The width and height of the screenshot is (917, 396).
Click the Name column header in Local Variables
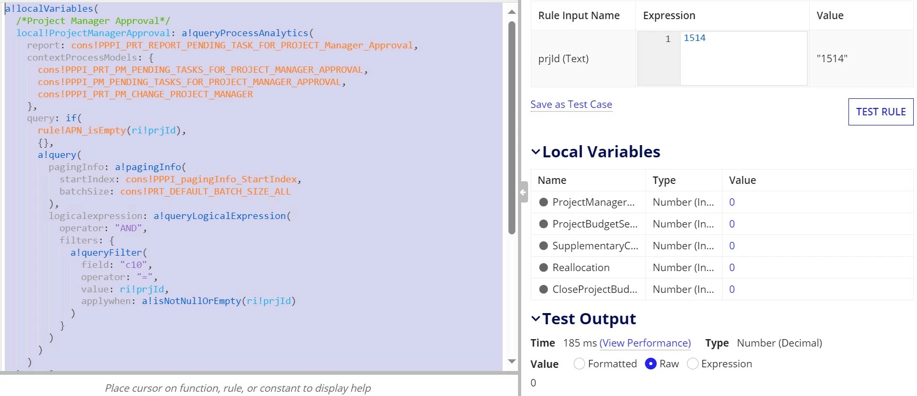(552, 180)
